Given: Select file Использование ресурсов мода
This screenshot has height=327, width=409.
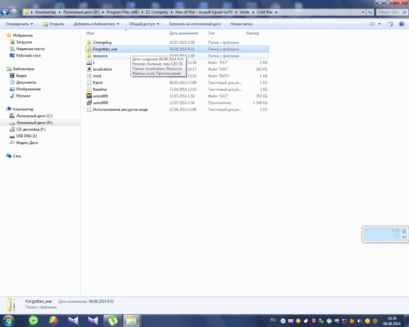Looking at the screenshot, I should tap(177, 110).
